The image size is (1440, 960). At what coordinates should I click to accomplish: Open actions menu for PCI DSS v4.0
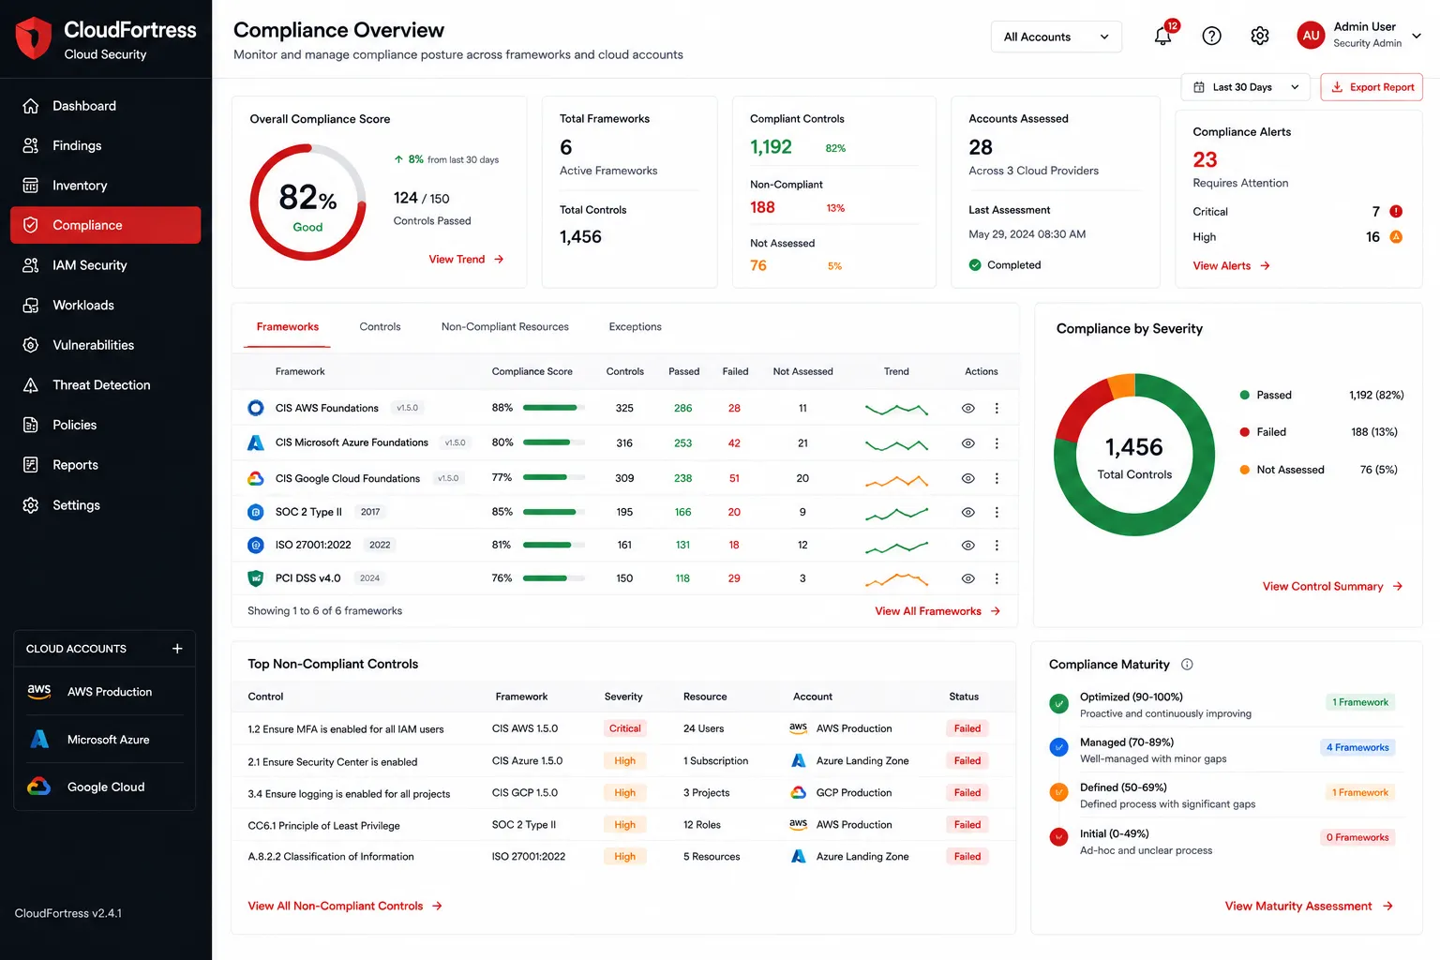click(x=997, y=579)
